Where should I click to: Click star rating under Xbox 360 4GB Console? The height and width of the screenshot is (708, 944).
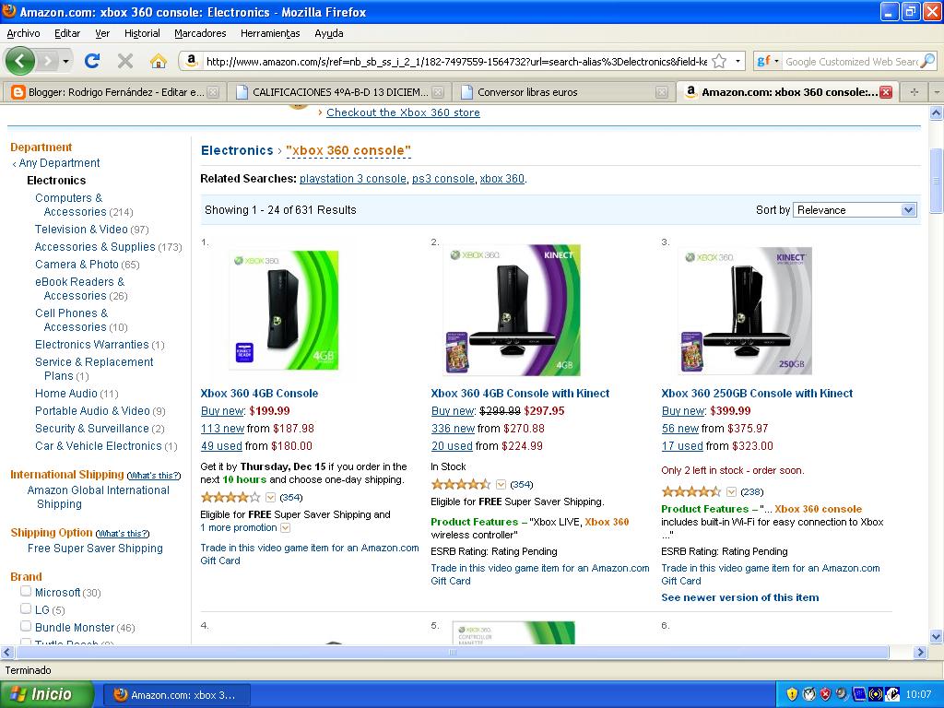[230, 497]
